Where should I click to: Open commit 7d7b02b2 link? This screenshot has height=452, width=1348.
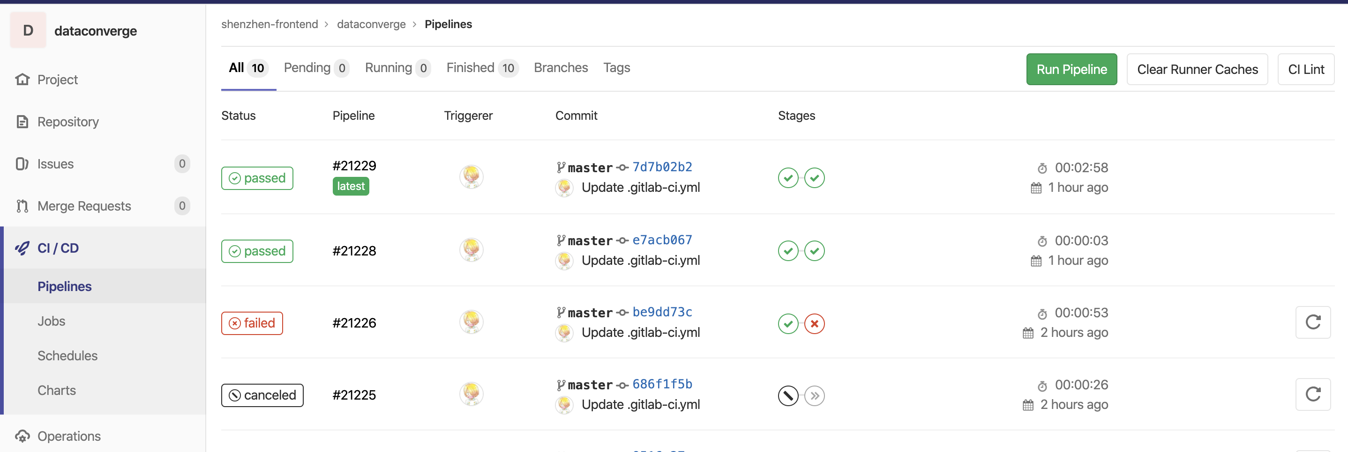click(x=662, y=167)
